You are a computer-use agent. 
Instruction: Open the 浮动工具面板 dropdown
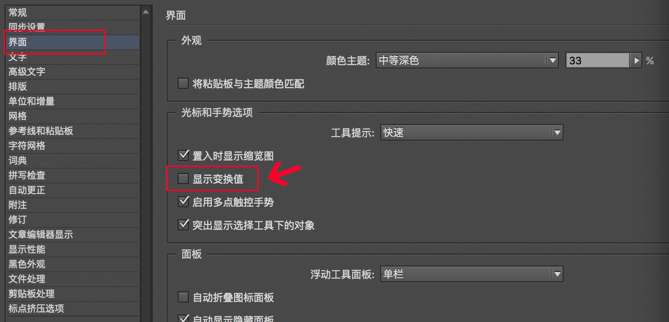point(557,274)
